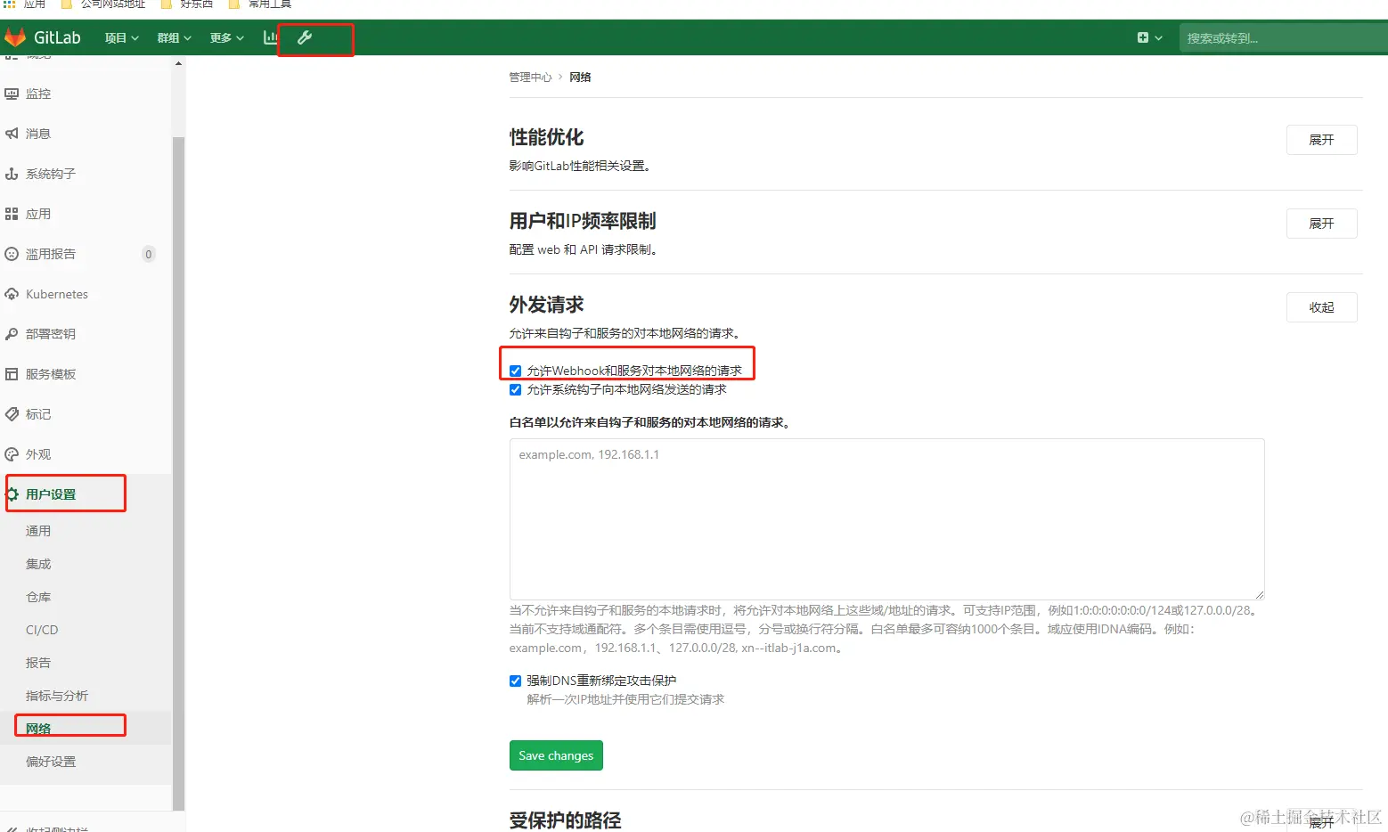Toggle 允许系统钩子向本地网络发送的请求 checkbox
Screen dimensions: 1388x832
pos(515,389)
